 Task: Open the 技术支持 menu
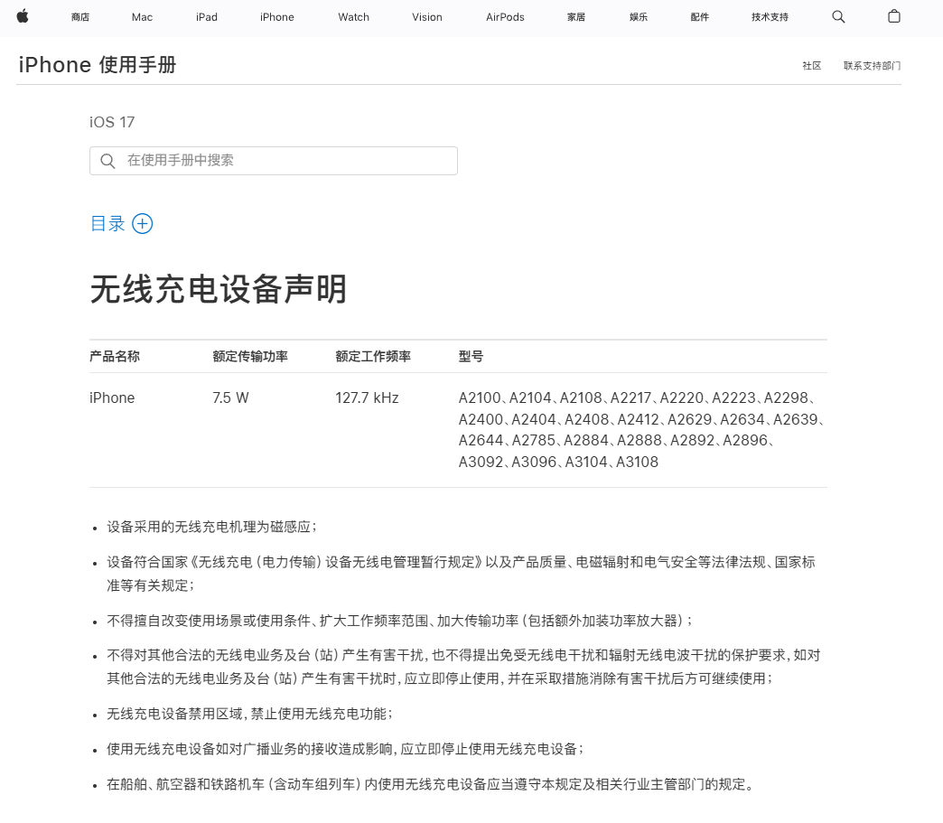(x=770, y=17)
